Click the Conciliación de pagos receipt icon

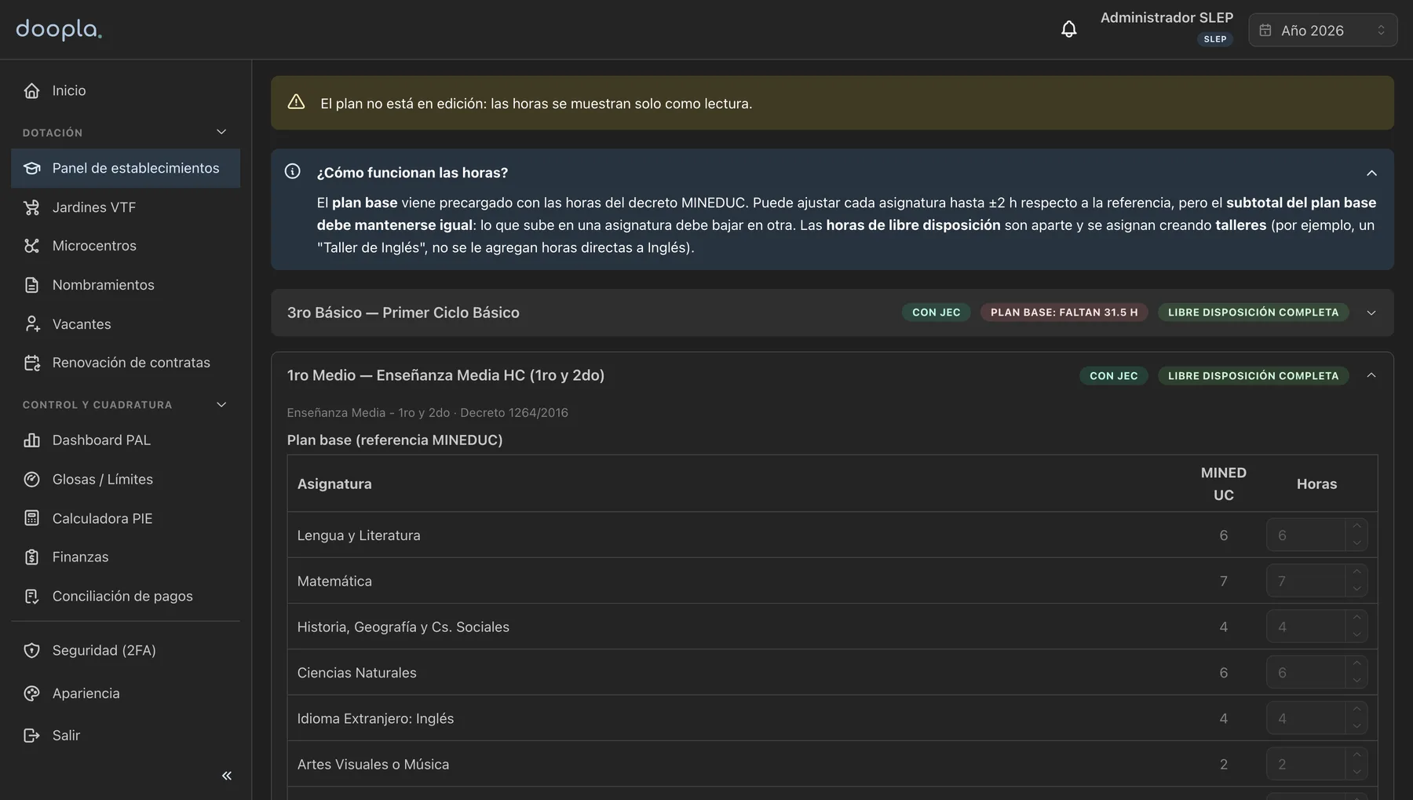click(31, 597)
